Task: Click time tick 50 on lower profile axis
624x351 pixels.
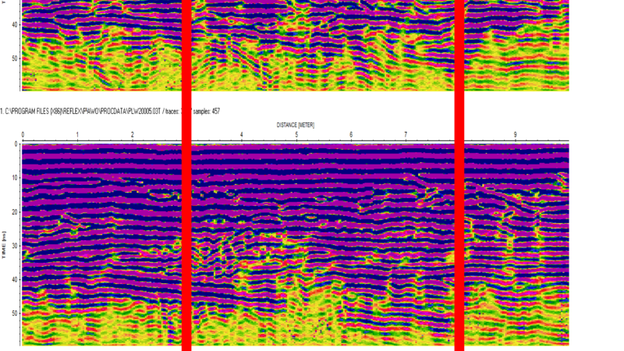Action: 14,314
